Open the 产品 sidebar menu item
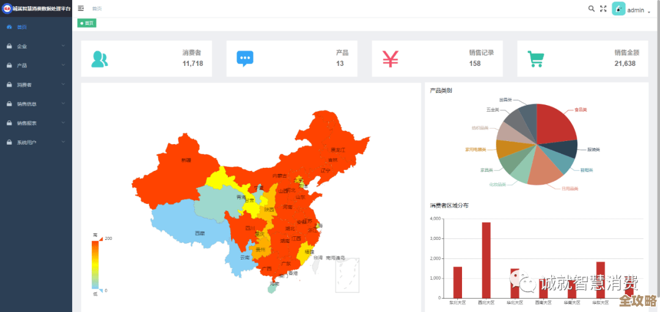The image size is (660, 312). [x=36, y=65]
